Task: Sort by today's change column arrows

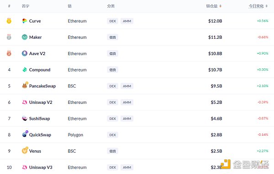Action: [x=267, y=6]
